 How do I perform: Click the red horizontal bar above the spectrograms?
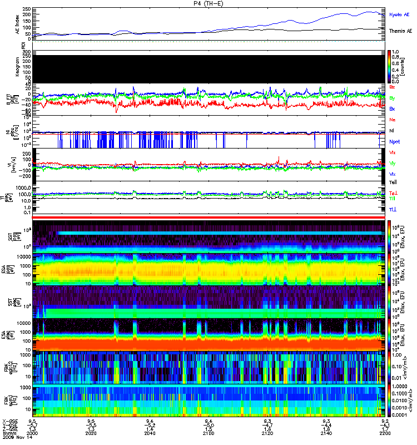[209, 217]
